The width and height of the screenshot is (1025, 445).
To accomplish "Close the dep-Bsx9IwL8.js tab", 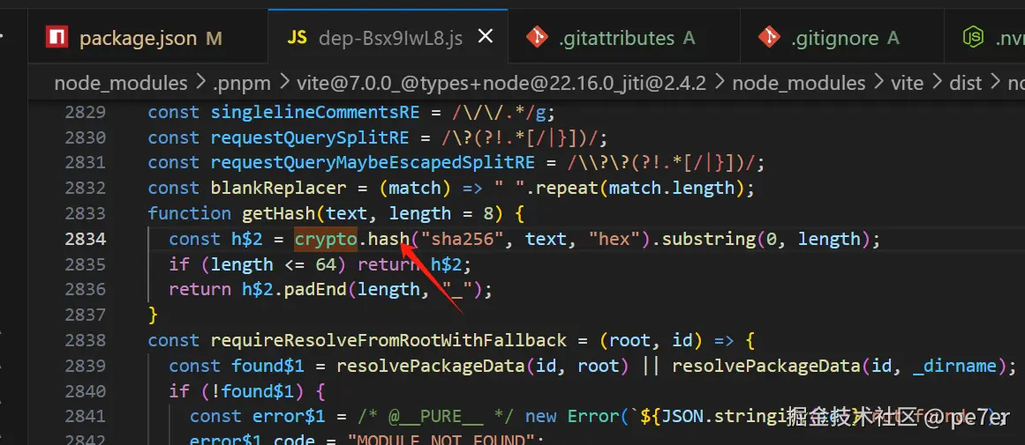I will click(485, 38).
